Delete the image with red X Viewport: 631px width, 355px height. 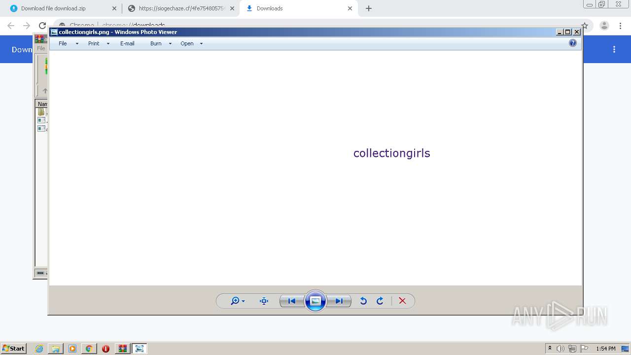point(402,301)
